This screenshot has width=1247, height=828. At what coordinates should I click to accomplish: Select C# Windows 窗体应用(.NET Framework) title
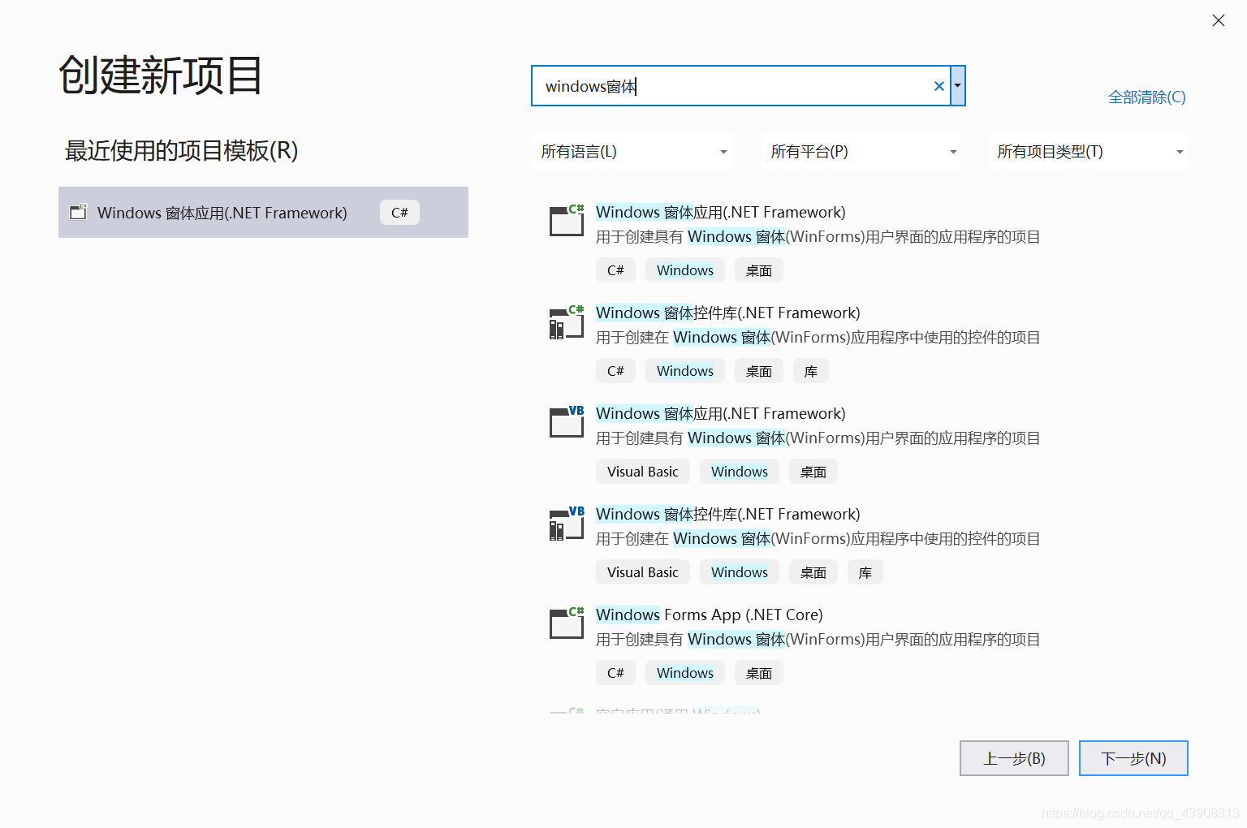tap(720, 212)
